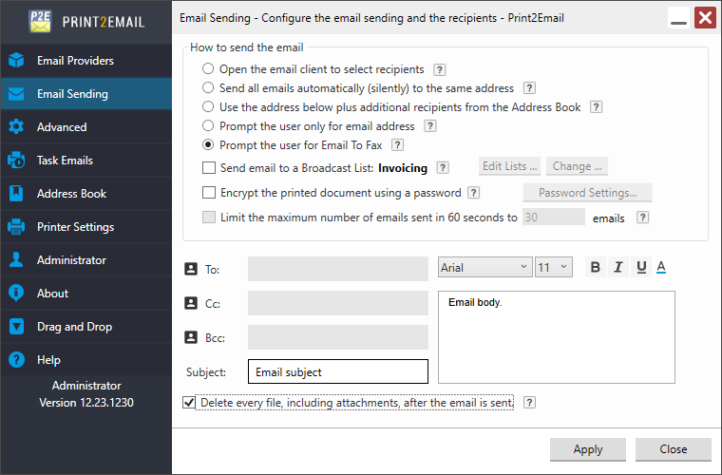The width and height of the screenshot is (722, 475).
Task: Click the Password Settings button
Action: point(587,193)
